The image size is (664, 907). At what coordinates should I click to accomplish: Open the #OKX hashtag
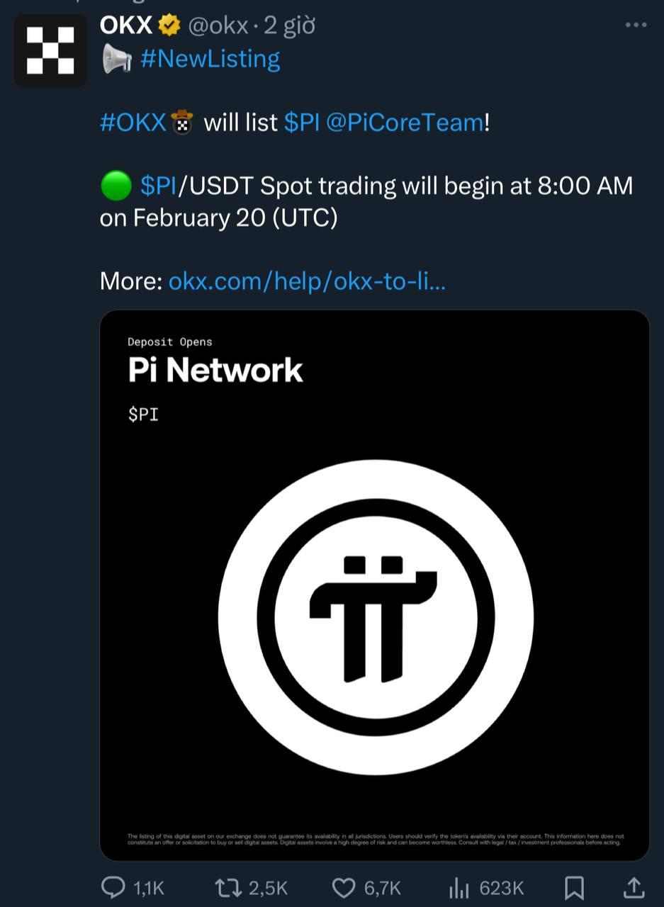[x=133, y=122]
